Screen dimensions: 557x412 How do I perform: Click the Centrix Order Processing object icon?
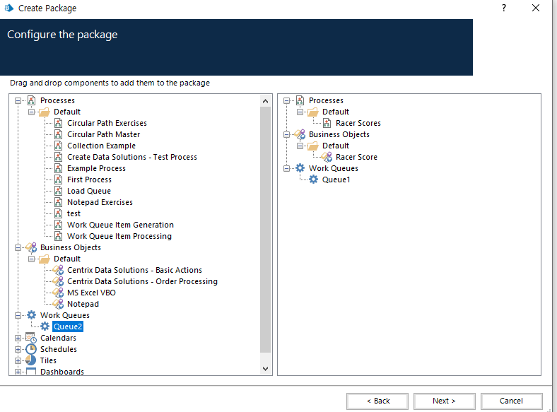tap(58, 282)
